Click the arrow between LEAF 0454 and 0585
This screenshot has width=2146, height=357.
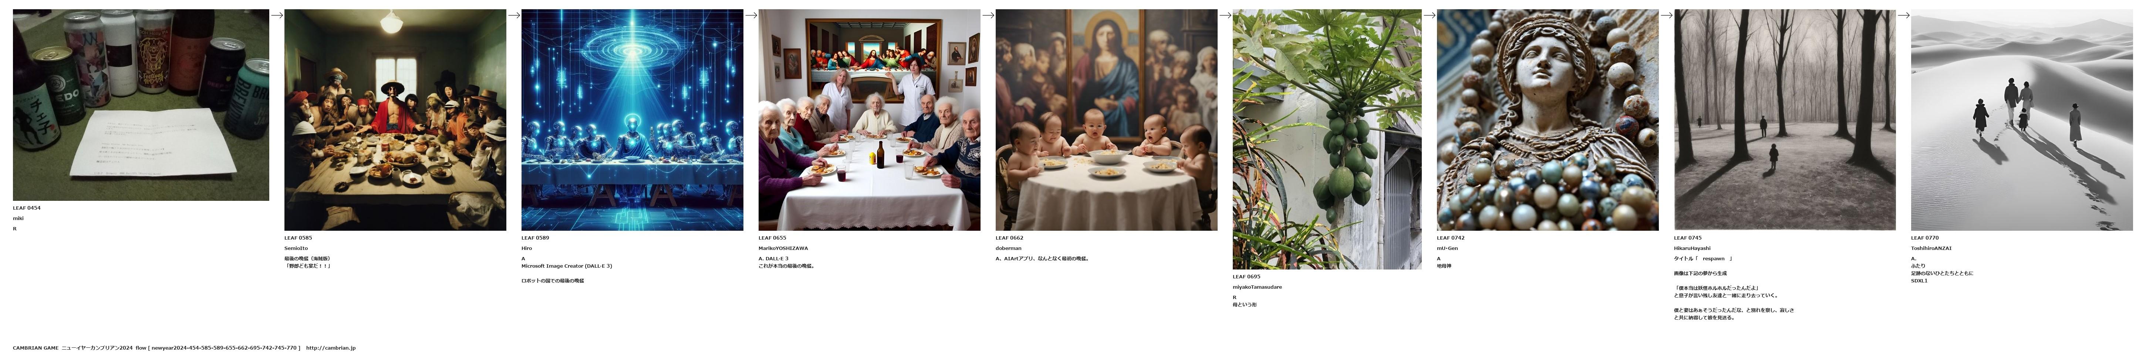[x=277, y=15]
